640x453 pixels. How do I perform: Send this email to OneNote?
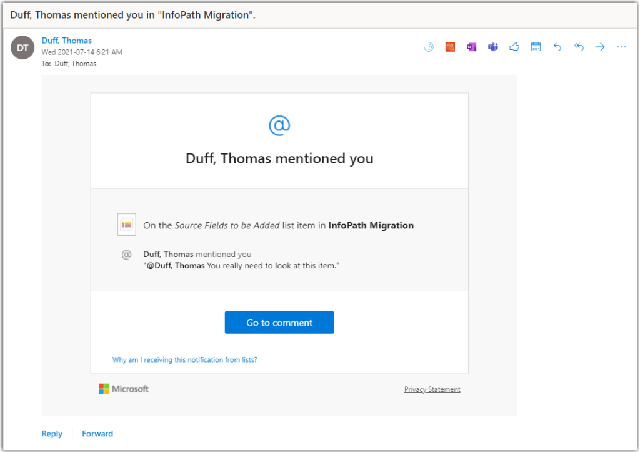tap(471, 47)
